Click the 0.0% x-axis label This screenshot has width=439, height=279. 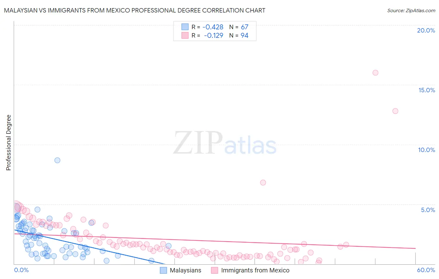pyautogui.click(x=21, y=270)
